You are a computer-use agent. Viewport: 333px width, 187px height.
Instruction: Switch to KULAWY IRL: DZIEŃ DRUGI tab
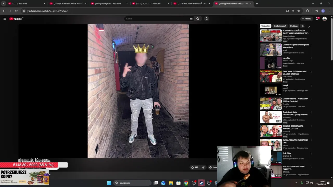point(192,4)
